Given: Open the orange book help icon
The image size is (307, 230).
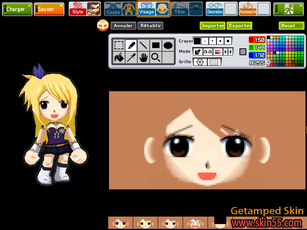Looking at the screenshot, I should coord(102,25).
